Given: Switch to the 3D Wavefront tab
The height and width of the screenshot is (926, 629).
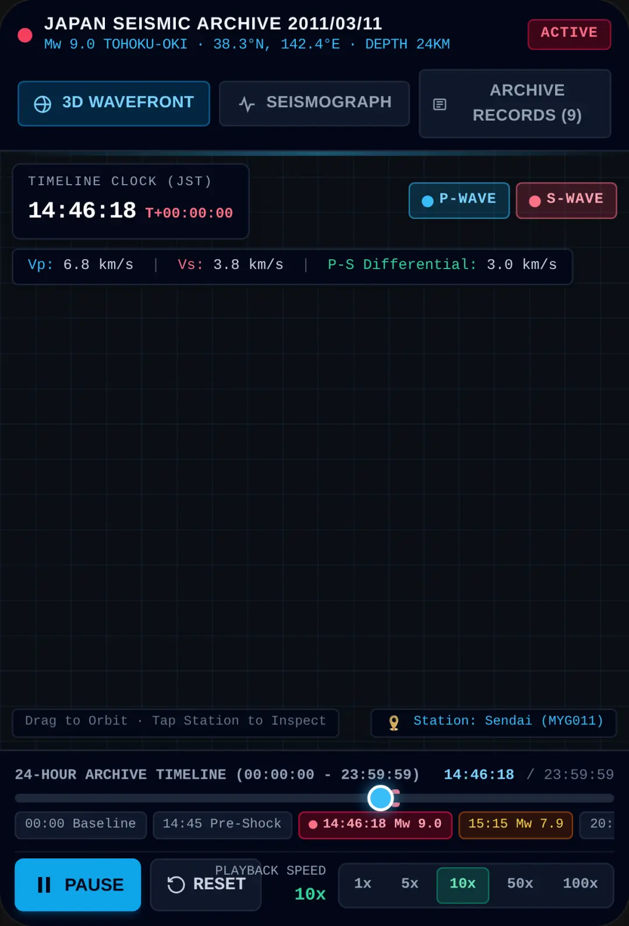Looking at the screenshot, I should click(x=114, y=104).
